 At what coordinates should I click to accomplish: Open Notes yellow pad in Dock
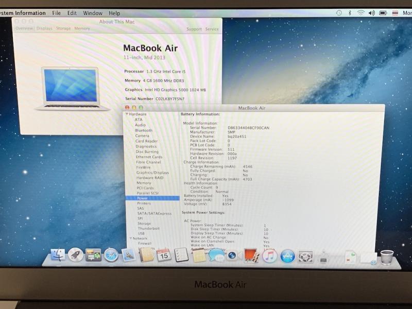[x=199, y=255]
